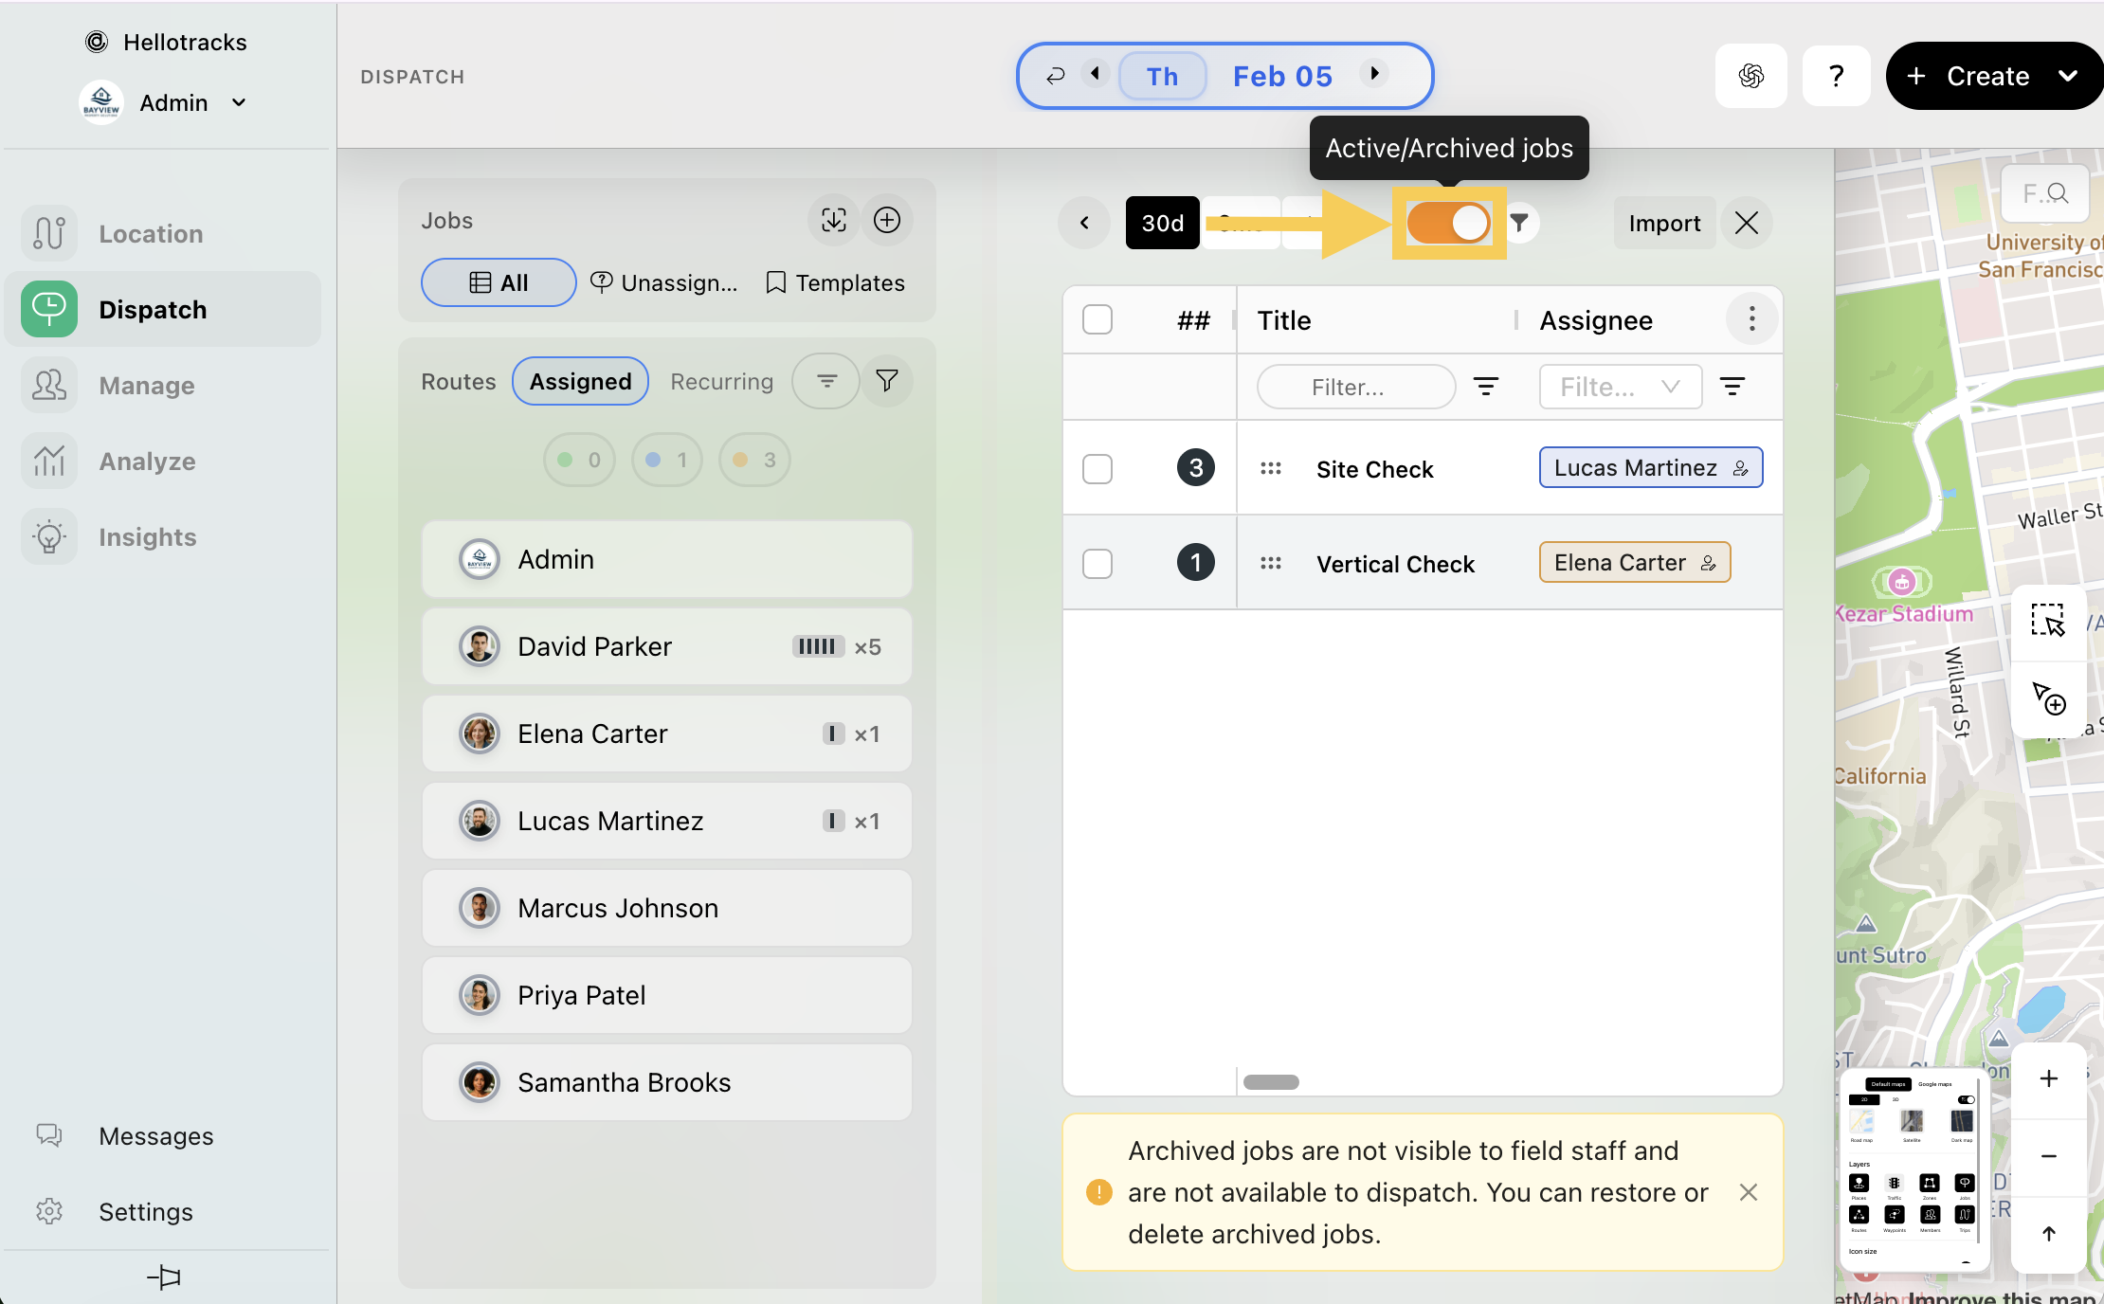Click the routes funnel filter icon
Screen dimensions: 2104x1304
[886, 381]
